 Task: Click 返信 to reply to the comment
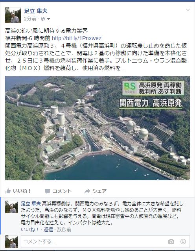pos(48,229)
